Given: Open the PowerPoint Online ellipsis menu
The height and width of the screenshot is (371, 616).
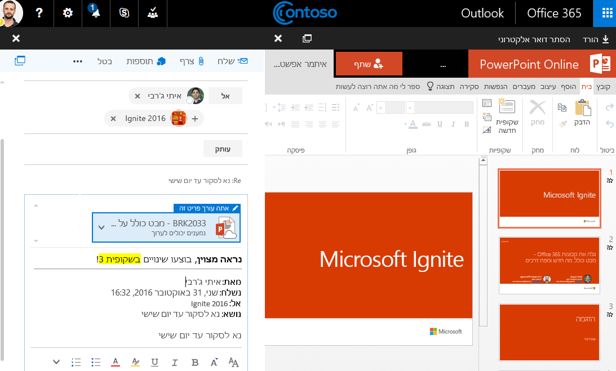Looking at the screenshot, I should pyautogui.click(x=443, y=65).
